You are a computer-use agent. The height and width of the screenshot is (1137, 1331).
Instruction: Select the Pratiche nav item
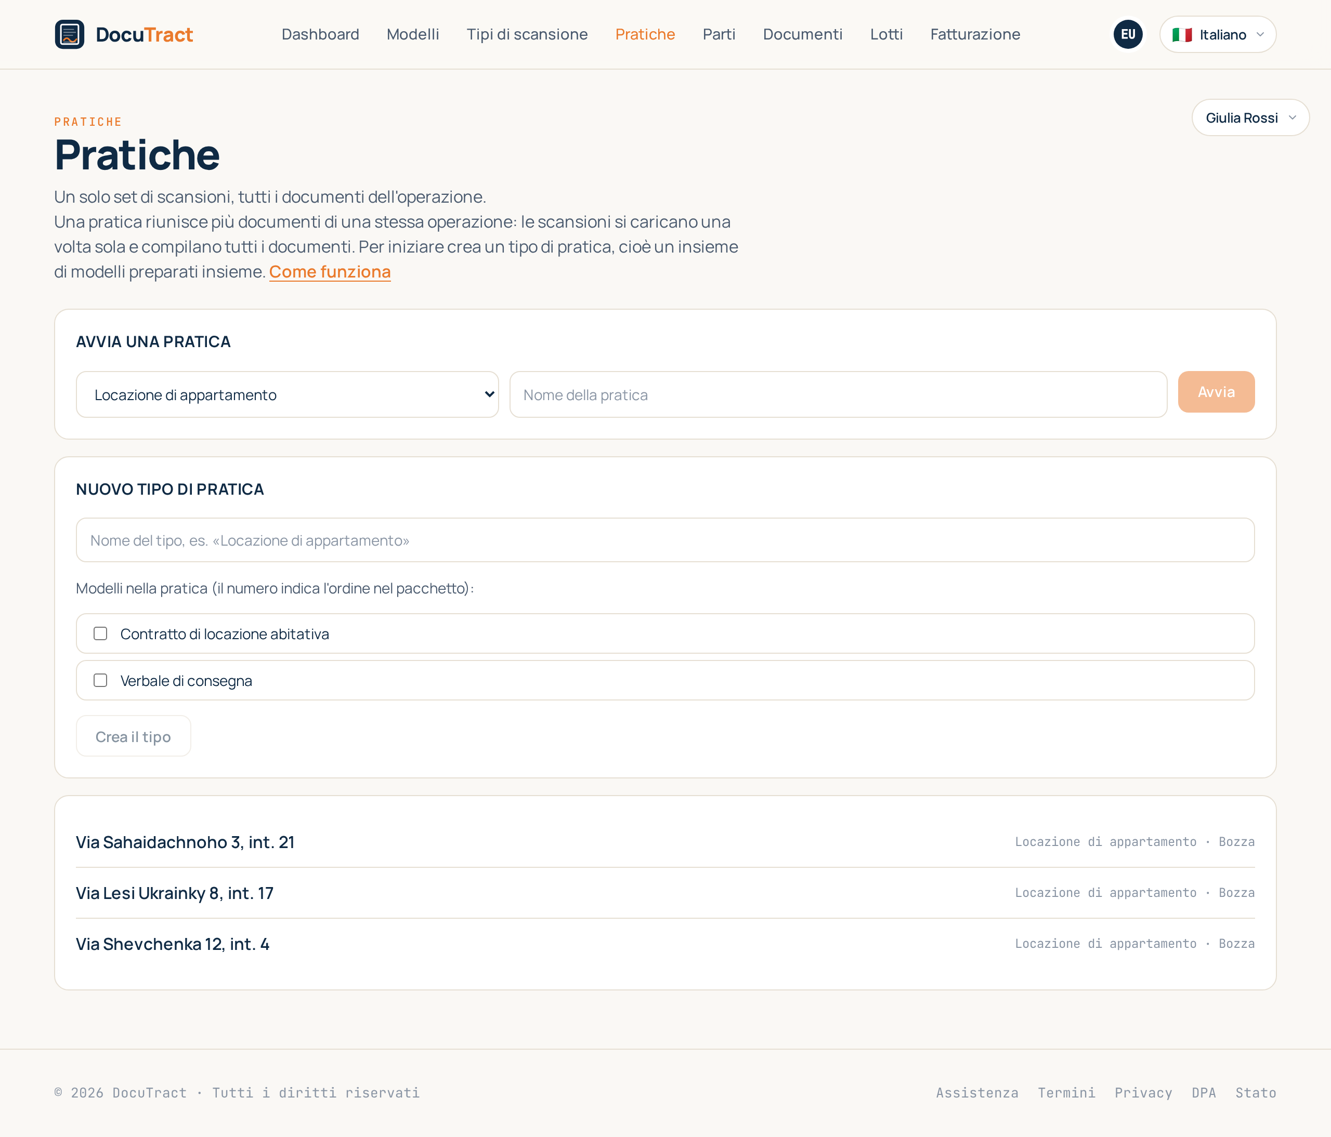coord(645,34)
